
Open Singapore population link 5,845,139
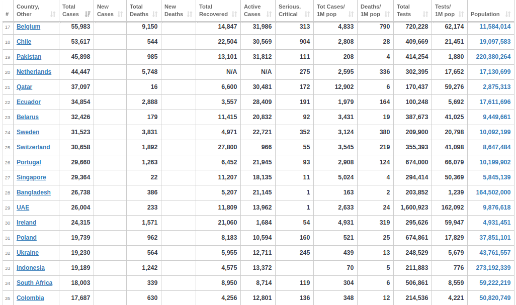point(497,177)
